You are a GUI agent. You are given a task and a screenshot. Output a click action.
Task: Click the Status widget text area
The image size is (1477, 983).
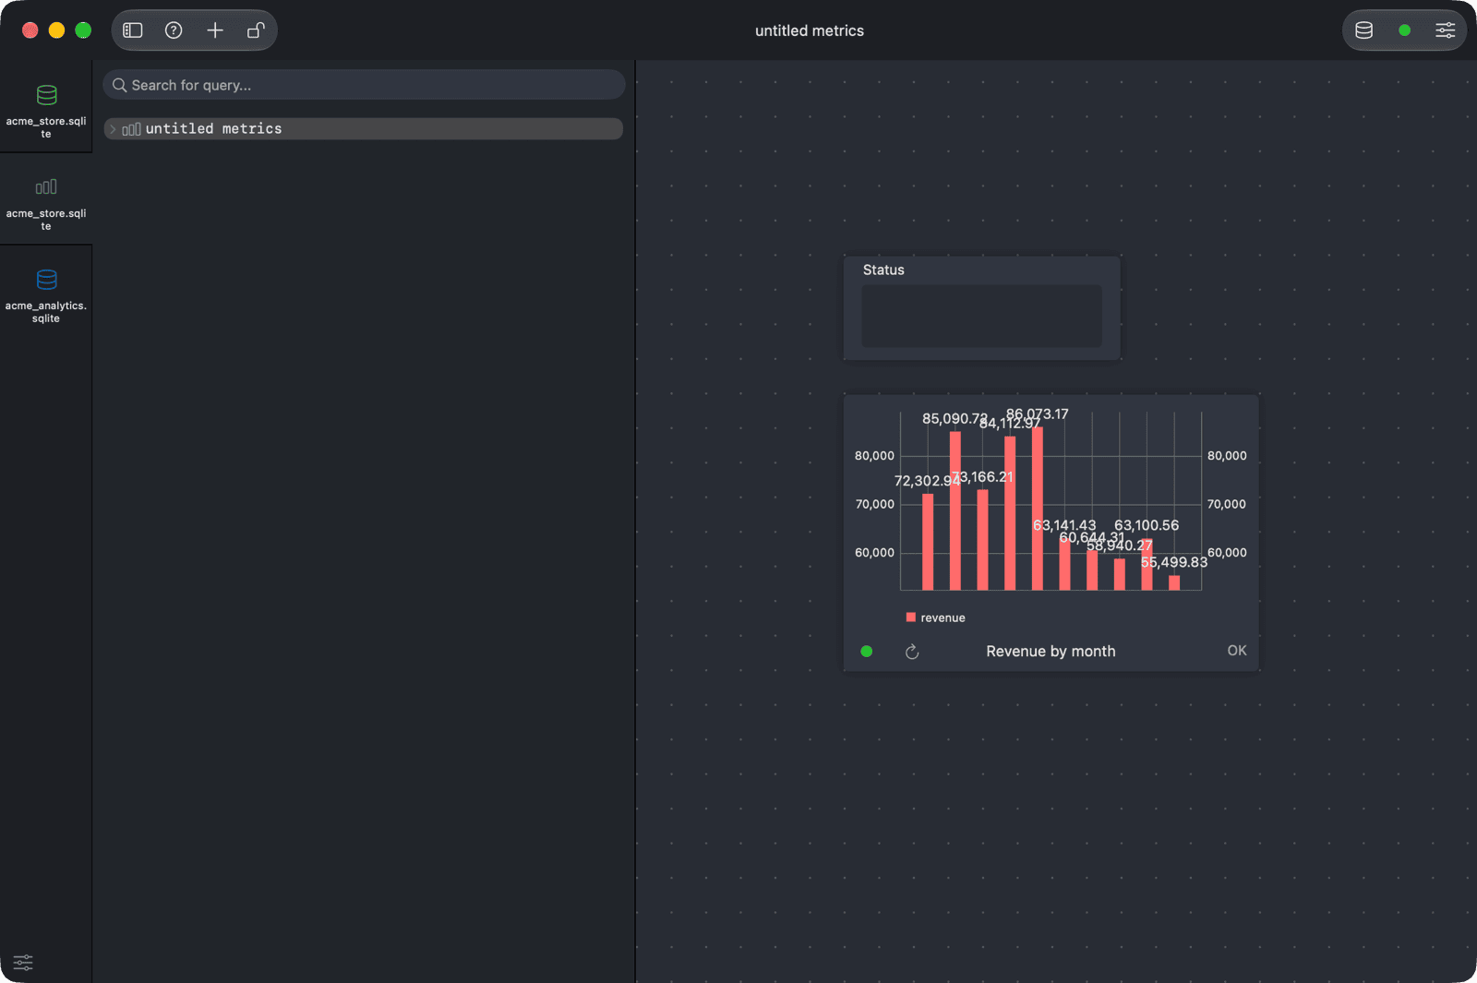[981, 316]
